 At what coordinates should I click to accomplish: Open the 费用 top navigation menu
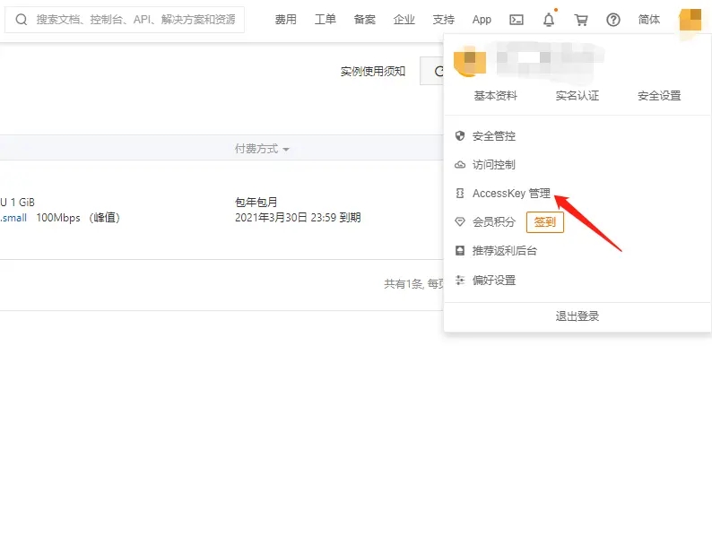(x=285, y=20)
